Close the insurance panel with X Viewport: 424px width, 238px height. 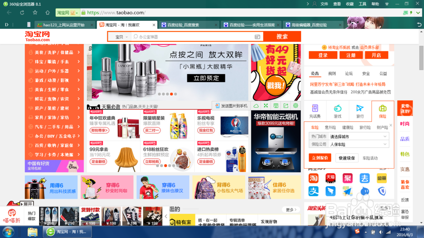391,125
